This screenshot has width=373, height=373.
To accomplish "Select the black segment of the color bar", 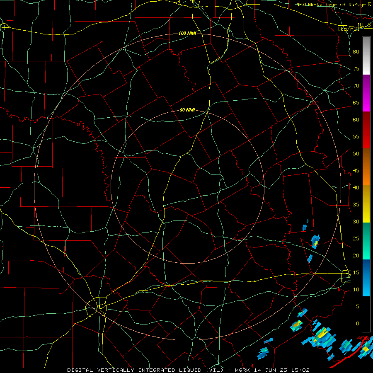I will [366, 314].
